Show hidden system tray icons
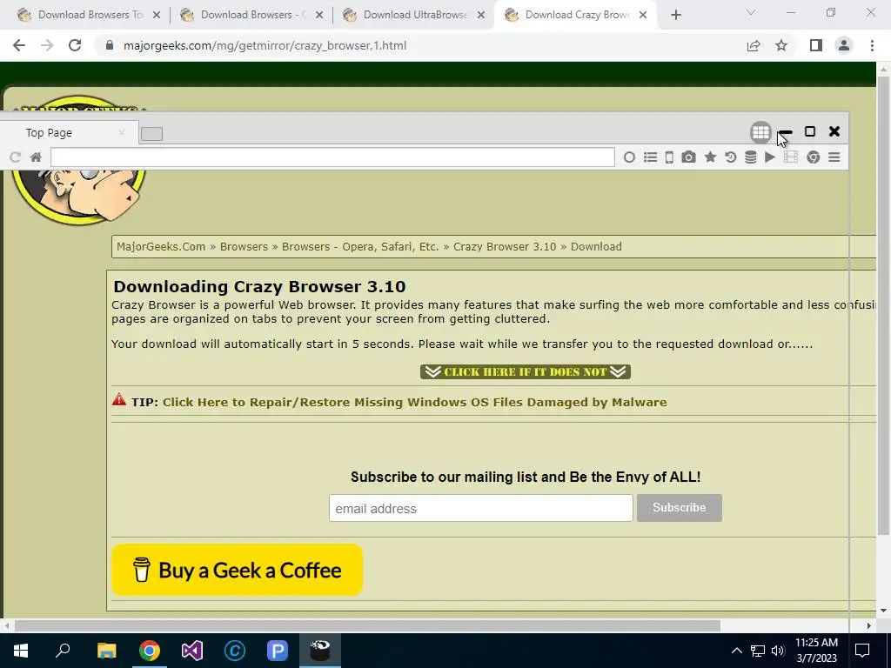The height and width of the screenshot is (668, 891). [736, 651]
